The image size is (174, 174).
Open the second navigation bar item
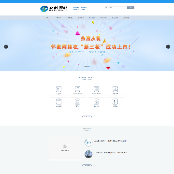[x=58, y=17]
